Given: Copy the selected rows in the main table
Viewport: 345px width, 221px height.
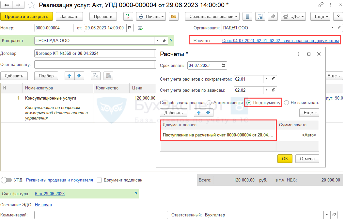Looking at the screenshot, I should coord(96,76).
